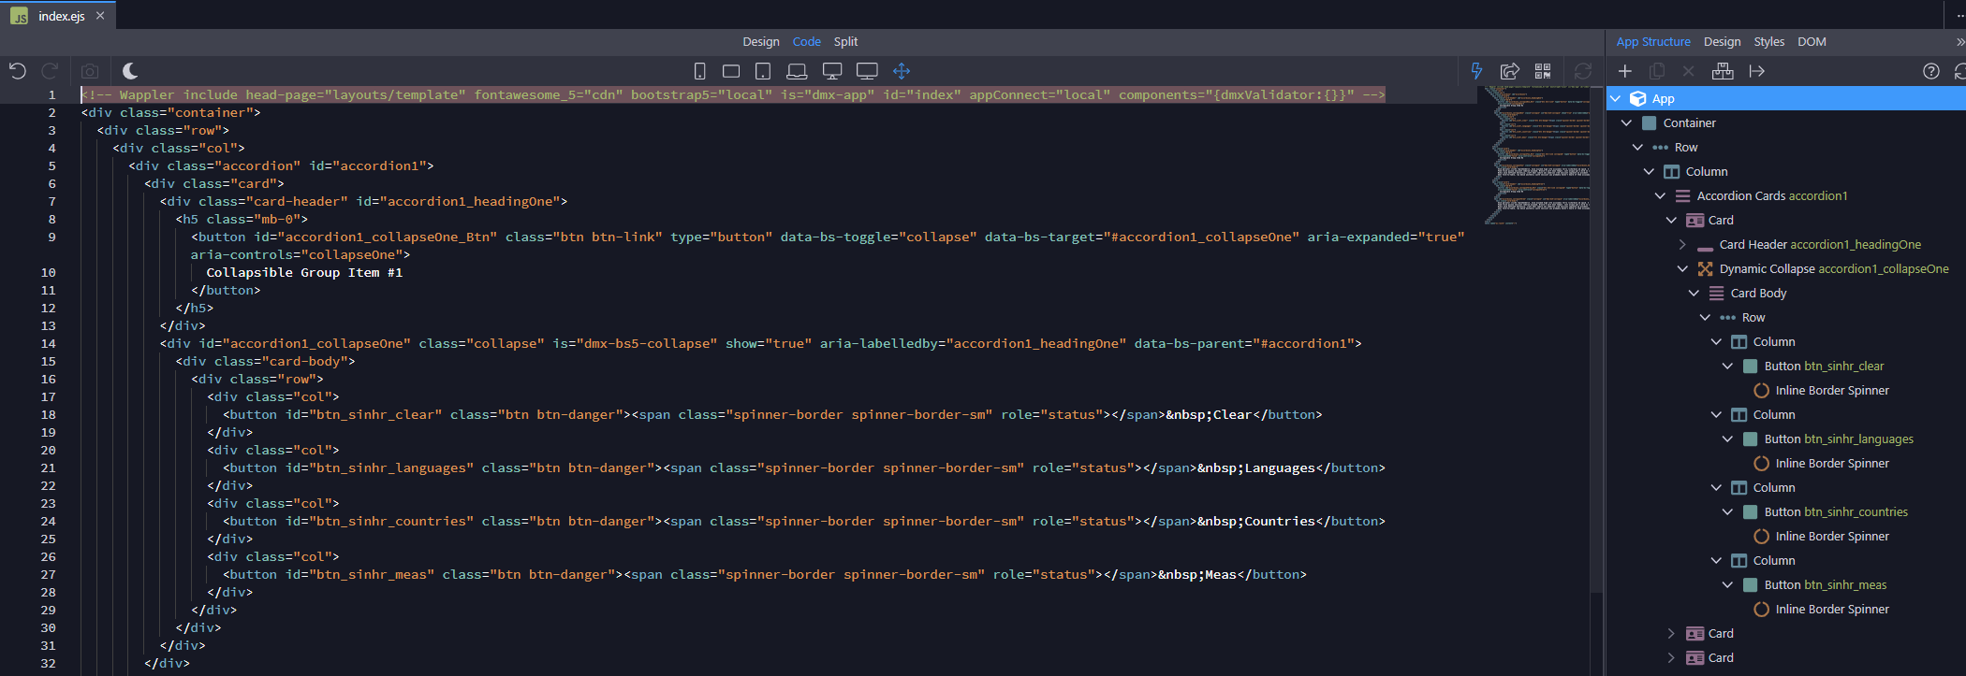Open the right panel Design tab
1966x676 pixels.
[1723, 42]
